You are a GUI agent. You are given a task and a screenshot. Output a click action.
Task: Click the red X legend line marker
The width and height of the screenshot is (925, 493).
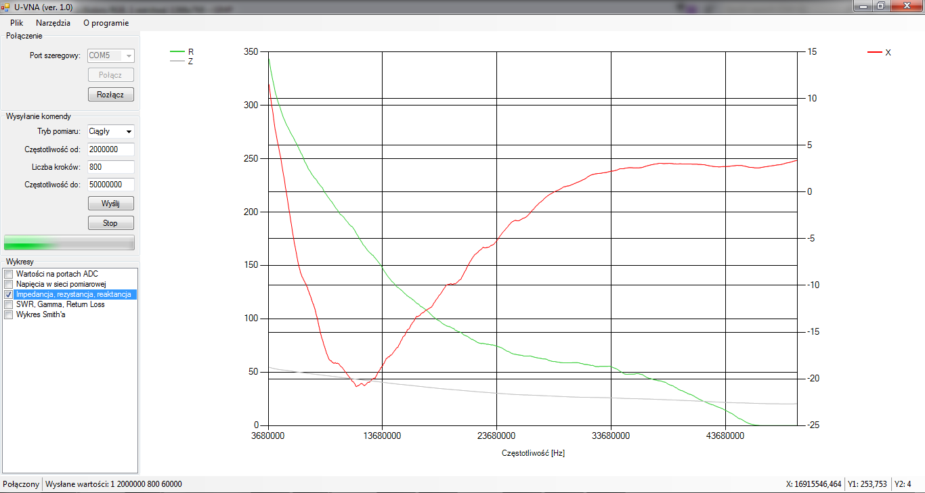click(874, 52)
